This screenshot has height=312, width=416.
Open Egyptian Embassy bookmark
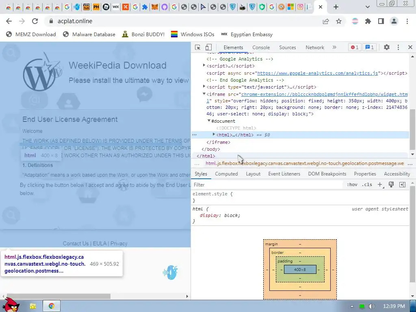point(247,34)
